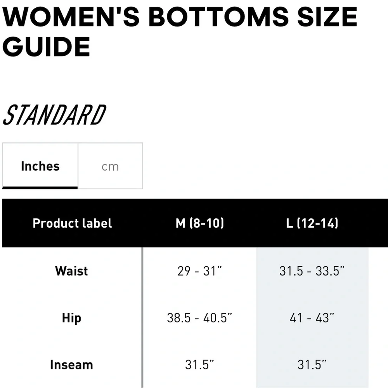Select the M (8-10) column header
The image size is (388, 388).
click(x=199, y=223)
